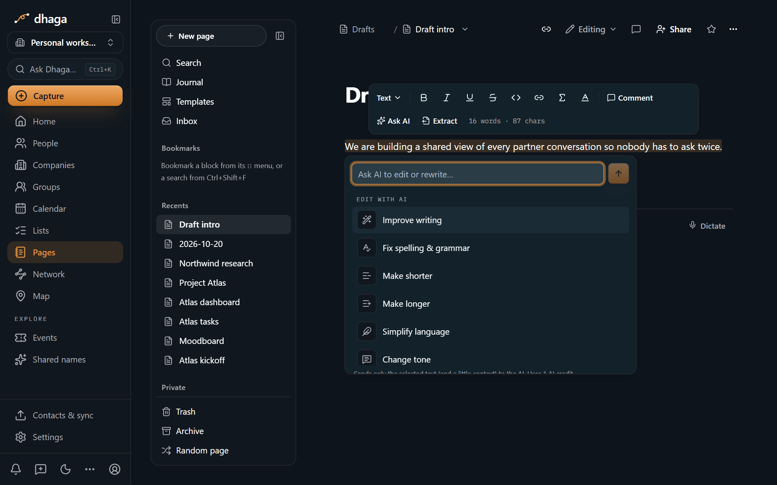The width and height of the screenshot is (777, 485).
Task: Select Improve writing AI option
Action: (x=490, y=220)
